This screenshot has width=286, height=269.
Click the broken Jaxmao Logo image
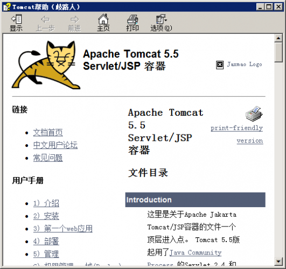coord(220,65)
